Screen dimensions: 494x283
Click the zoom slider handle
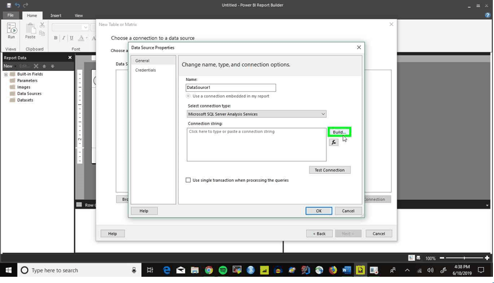(464, 258)
